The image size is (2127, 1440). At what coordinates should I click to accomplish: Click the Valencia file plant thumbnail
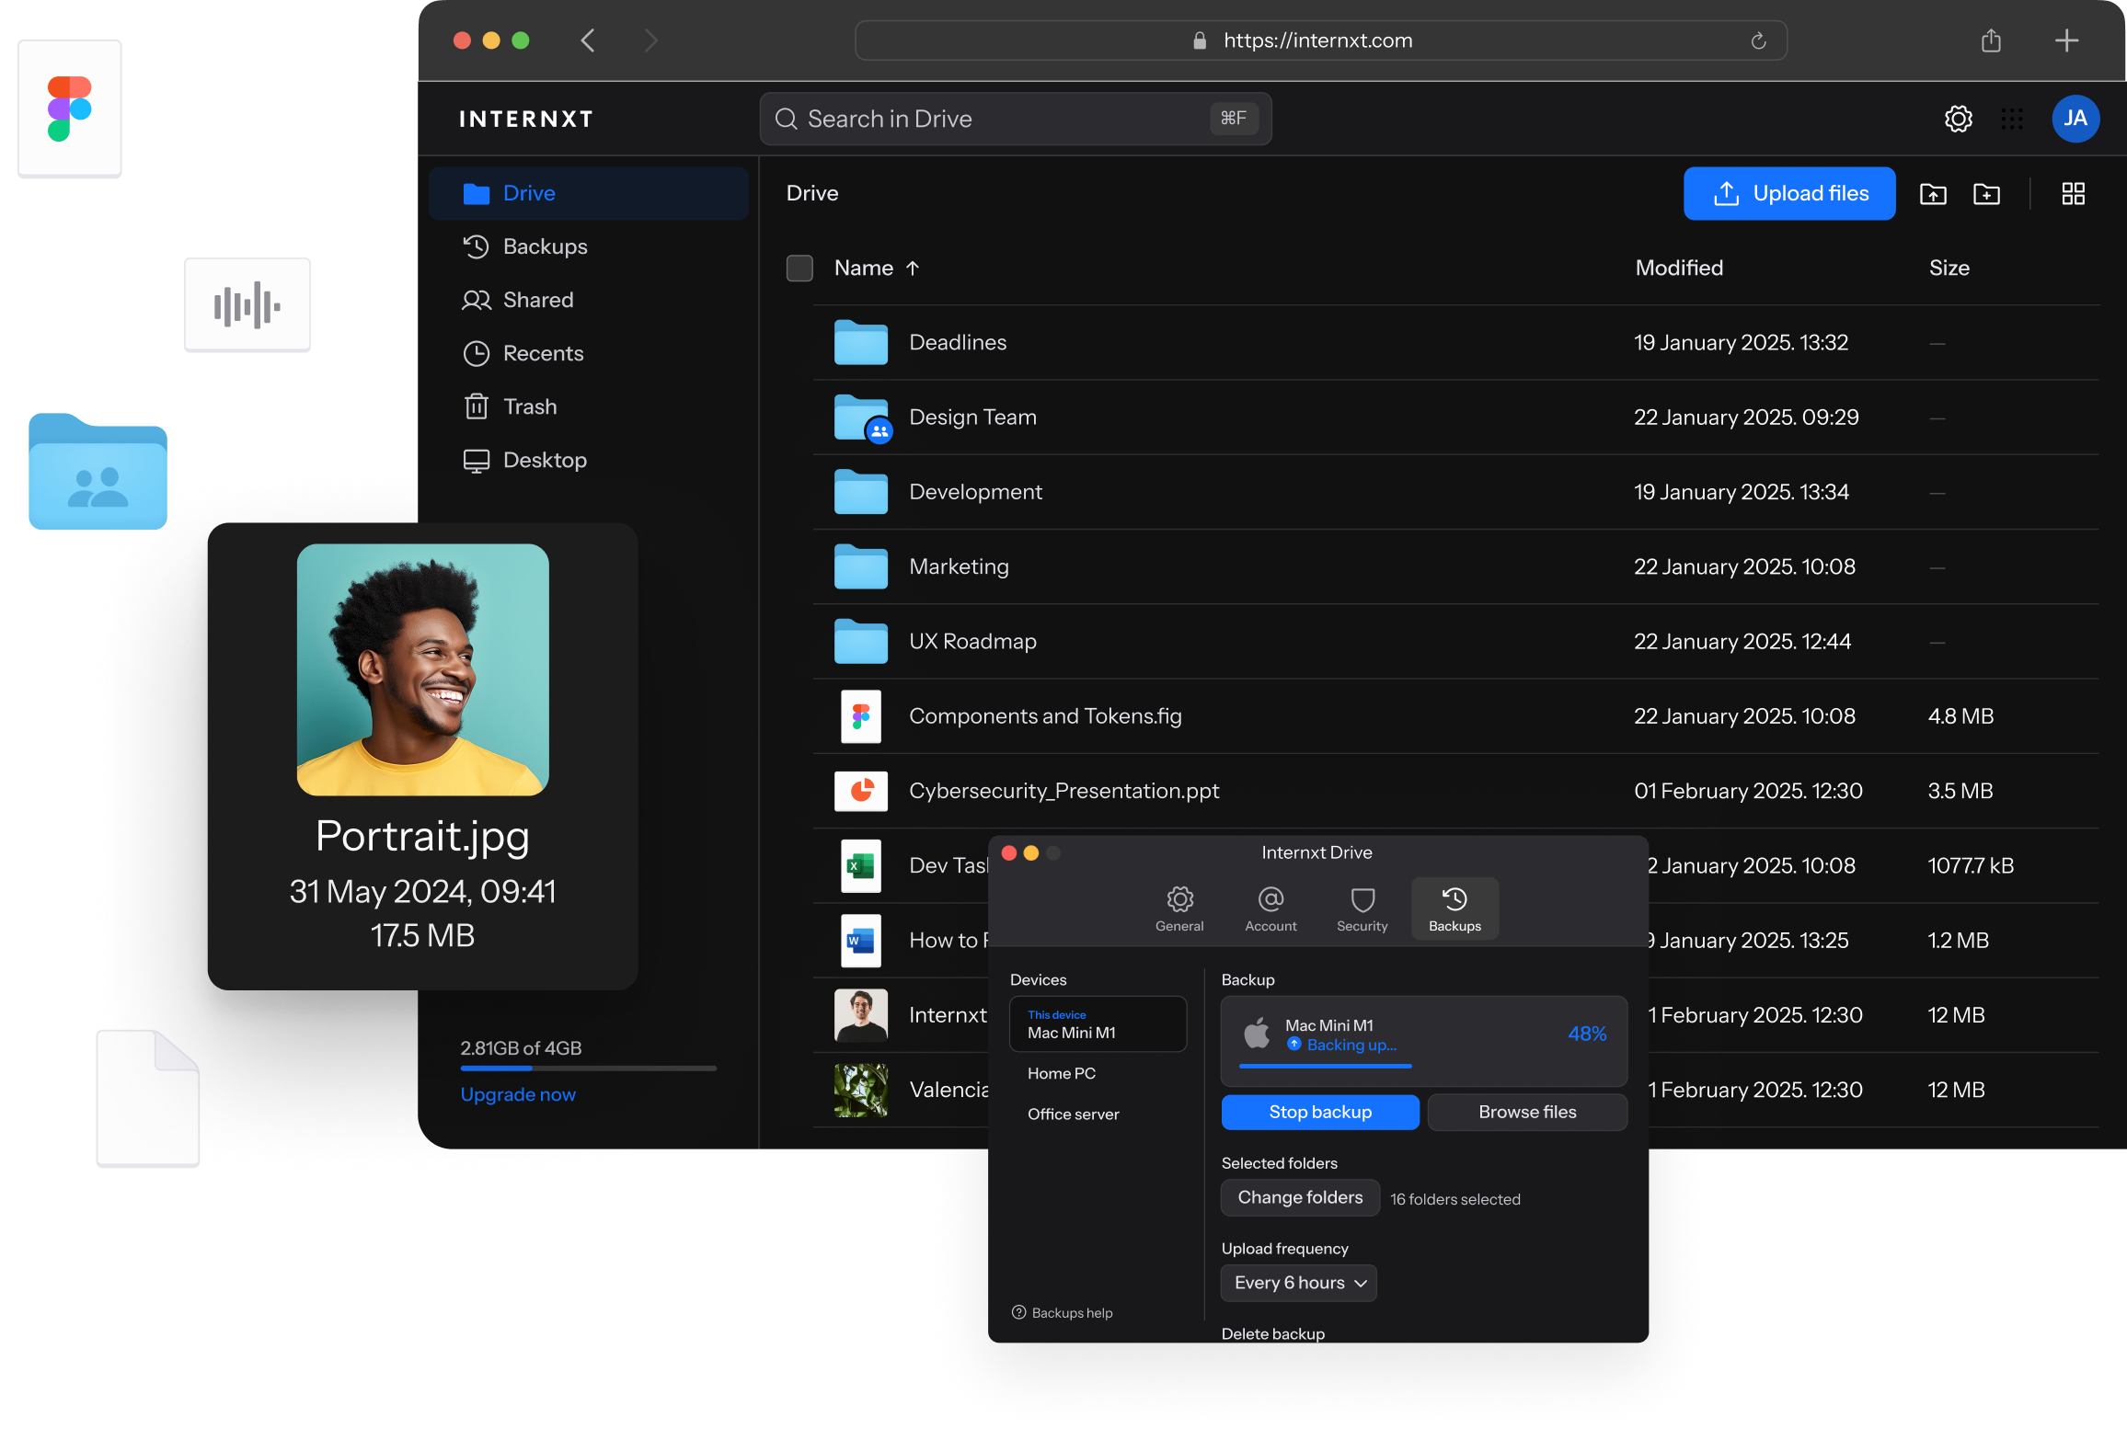[860, 1090]
